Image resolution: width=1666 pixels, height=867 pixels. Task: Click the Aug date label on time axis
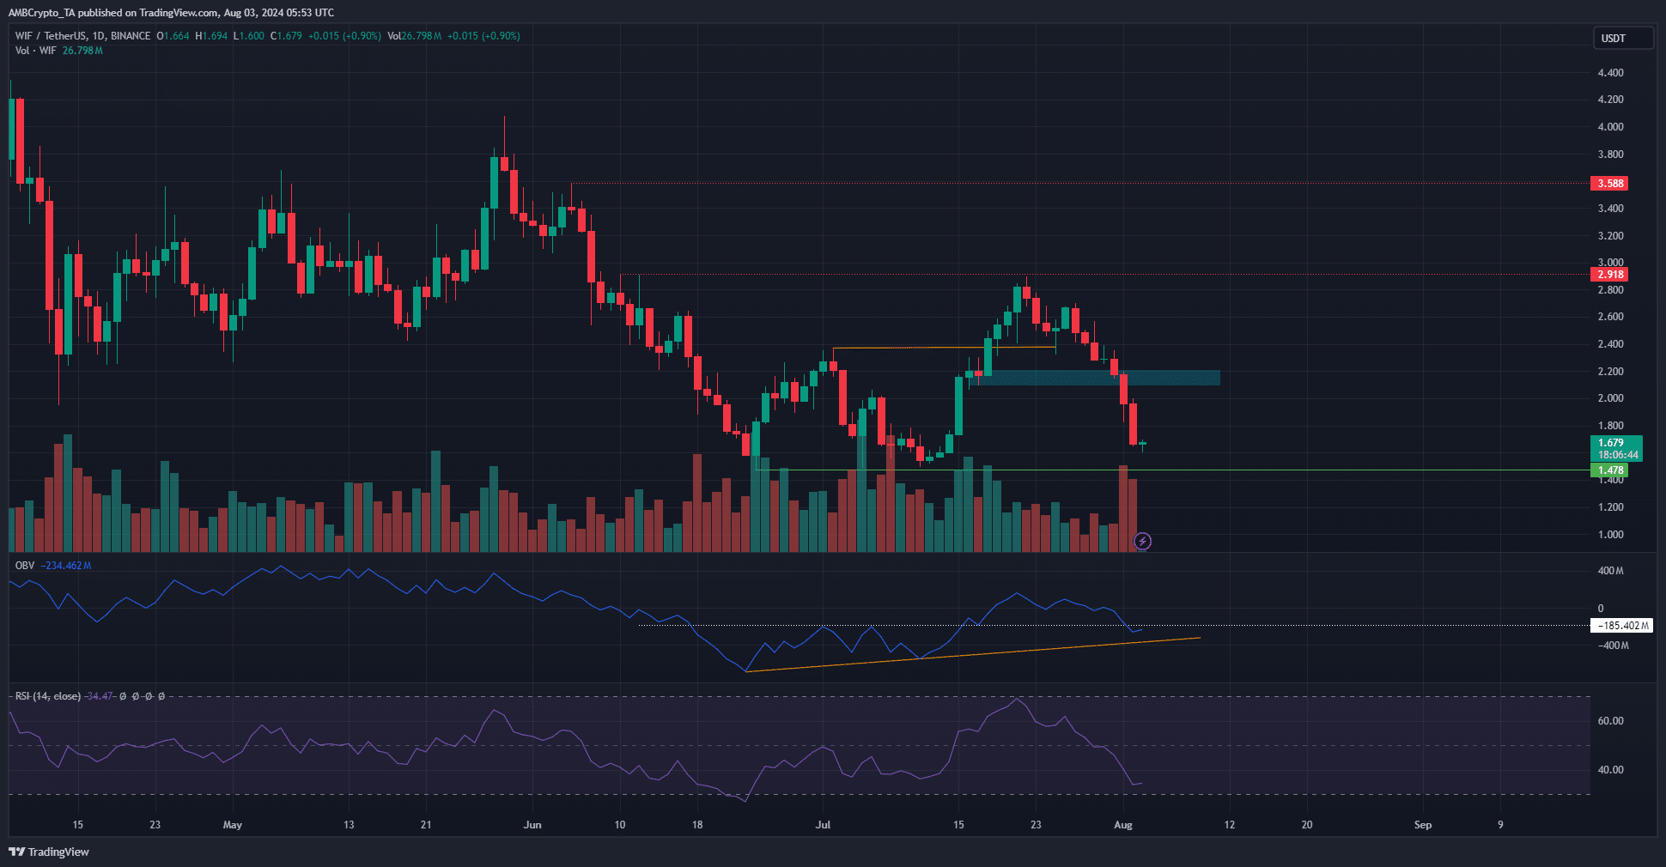point(1122,825)
